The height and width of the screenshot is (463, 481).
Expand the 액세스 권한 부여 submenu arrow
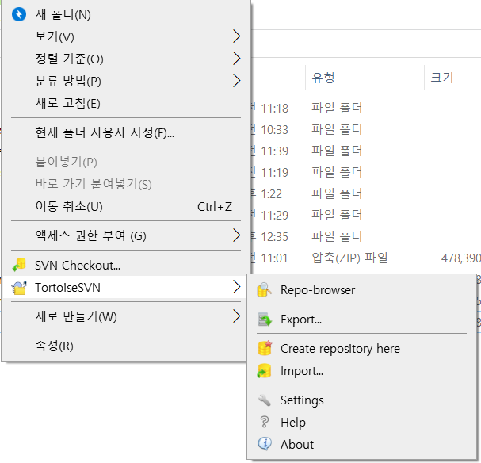pos(236,235)
